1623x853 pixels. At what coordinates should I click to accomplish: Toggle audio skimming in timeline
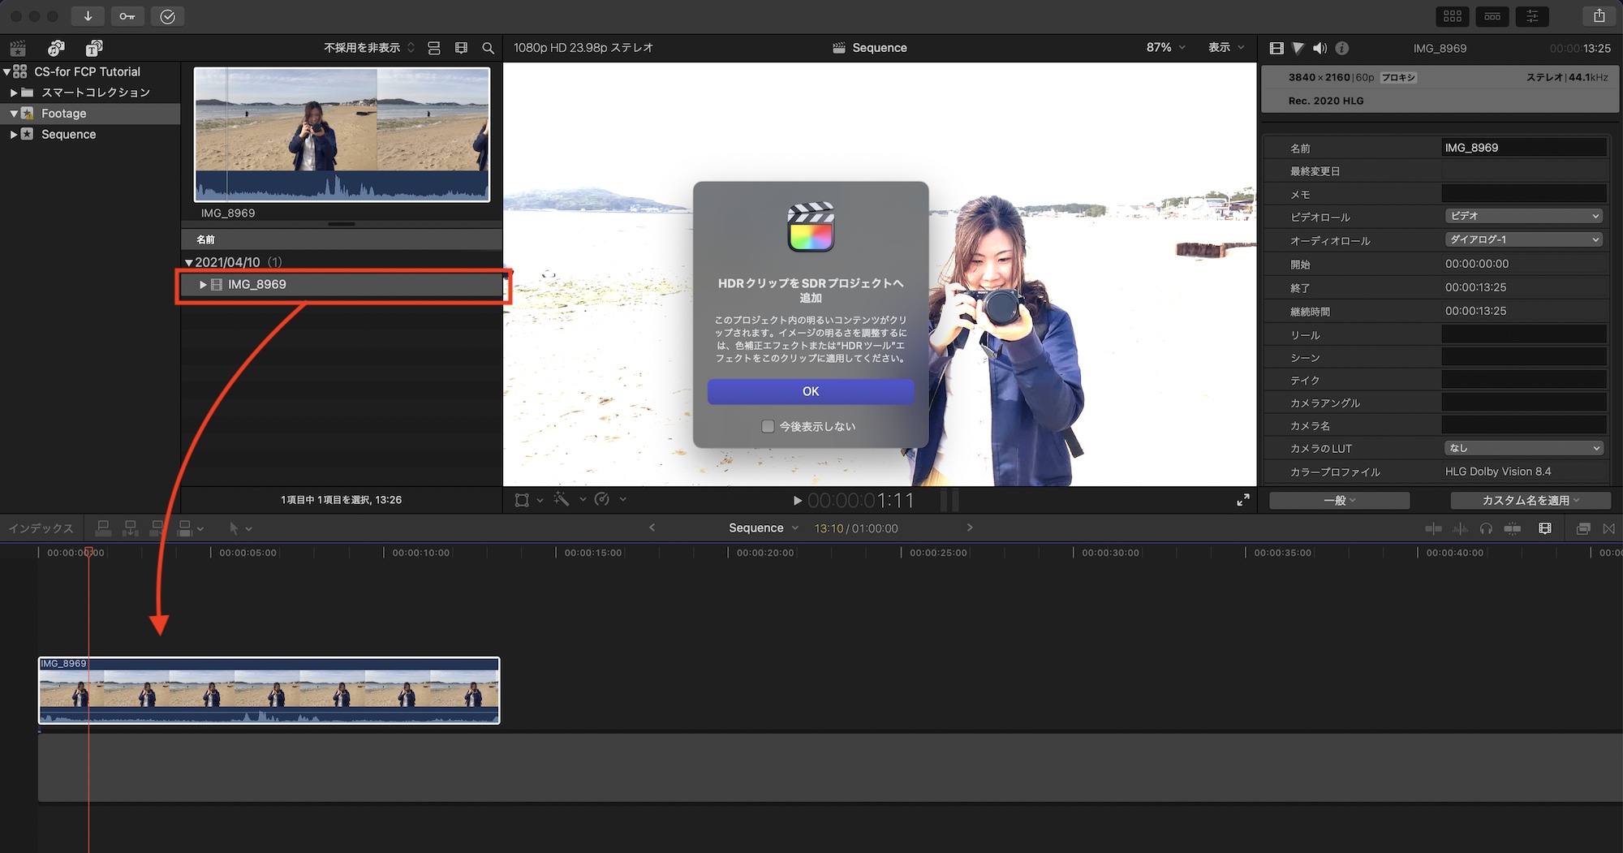1460,528
